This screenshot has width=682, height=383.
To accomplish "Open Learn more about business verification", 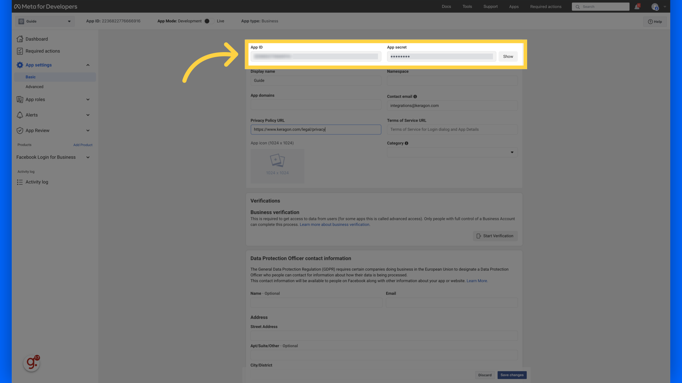I will (335, 225).
